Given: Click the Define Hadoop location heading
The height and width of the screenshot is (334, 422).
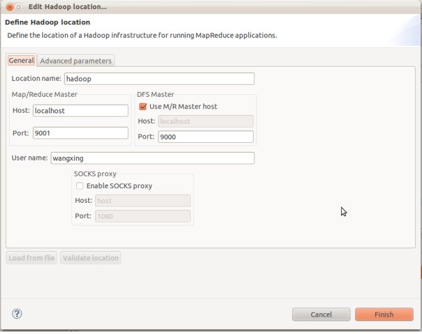Looking at the screenshot, I should [x=48, y=22].
